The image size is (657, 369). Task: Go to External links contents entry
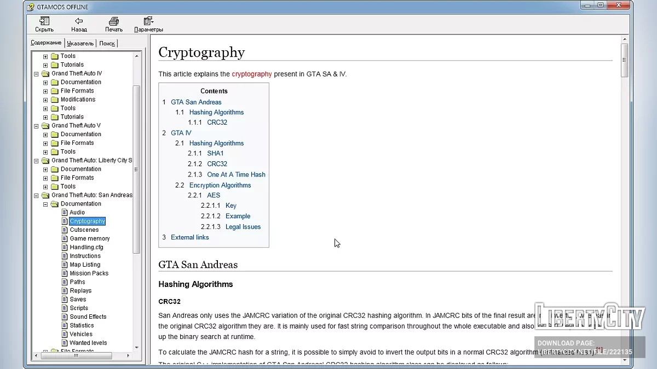(189, 237)
